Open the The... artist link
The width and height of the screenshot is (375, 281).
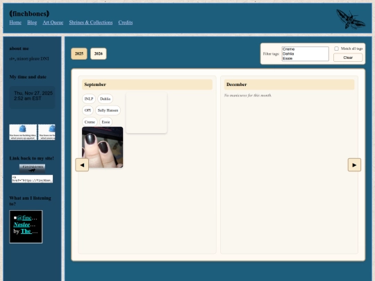point(29,231)
